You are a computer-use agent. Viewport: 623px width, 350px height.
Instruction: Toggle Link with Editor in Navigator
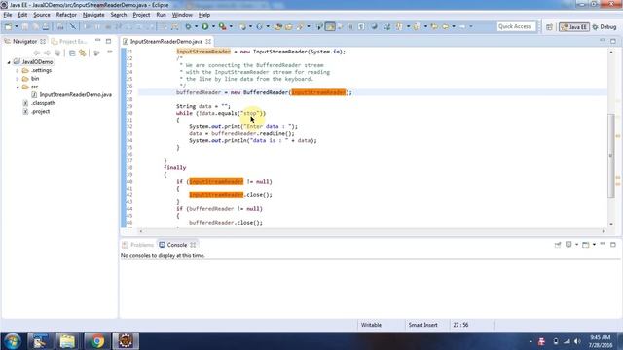(83, 52)
